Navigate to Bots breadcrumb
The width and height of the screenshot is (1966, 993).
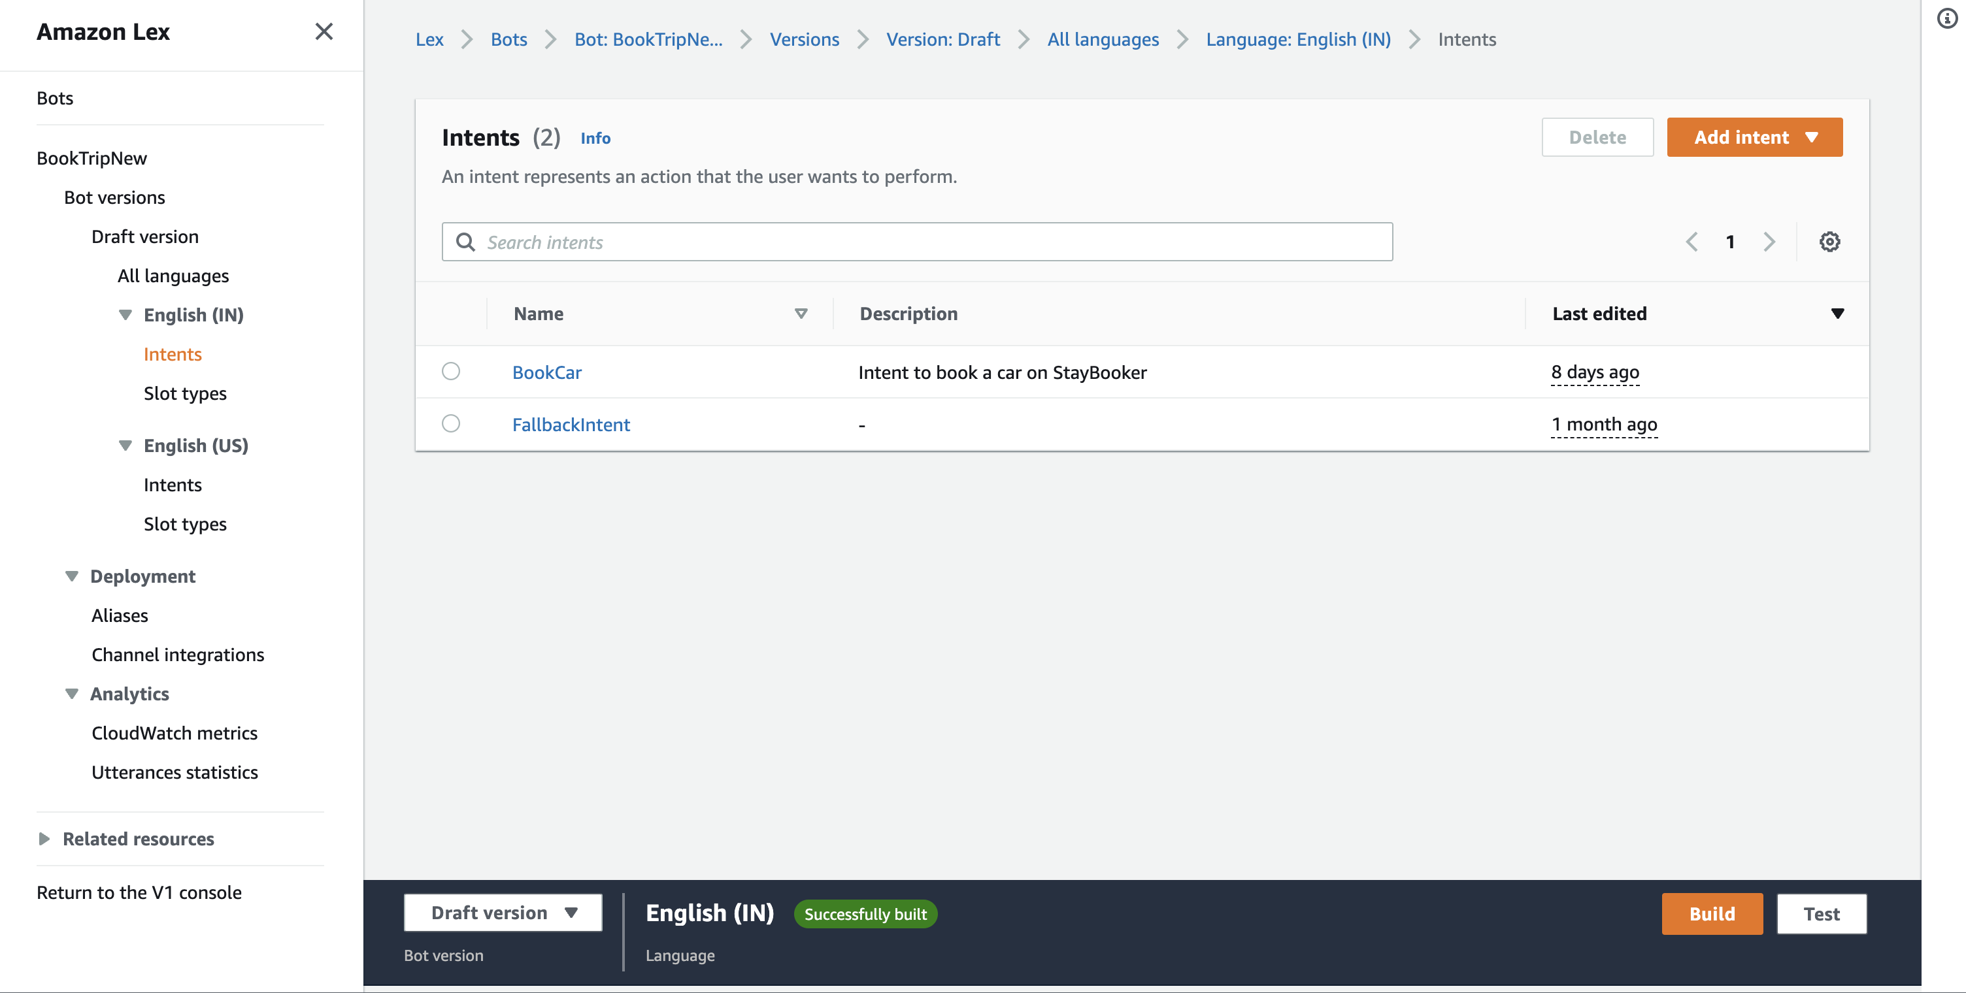point(508,39)
